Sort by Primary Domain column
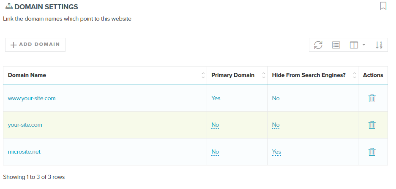 pos(237,75)
